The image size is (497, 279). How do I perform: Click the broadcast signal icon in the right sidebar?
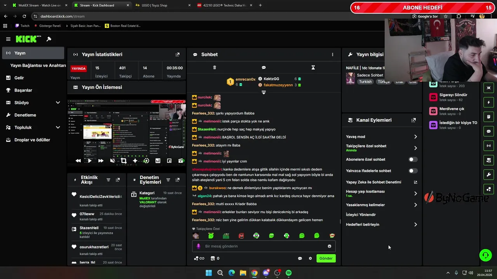pos(488,146)
